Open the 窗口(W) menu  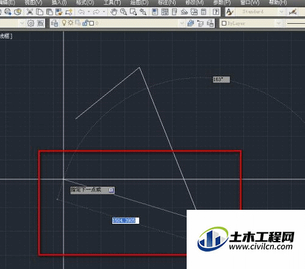pos(250,2)
